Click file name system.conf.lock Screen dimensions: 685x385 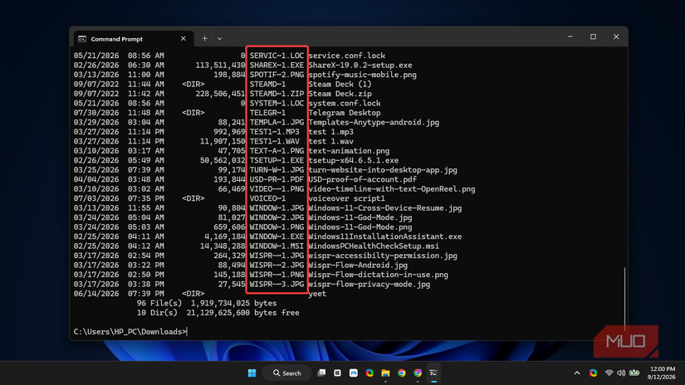coord(345,104)
